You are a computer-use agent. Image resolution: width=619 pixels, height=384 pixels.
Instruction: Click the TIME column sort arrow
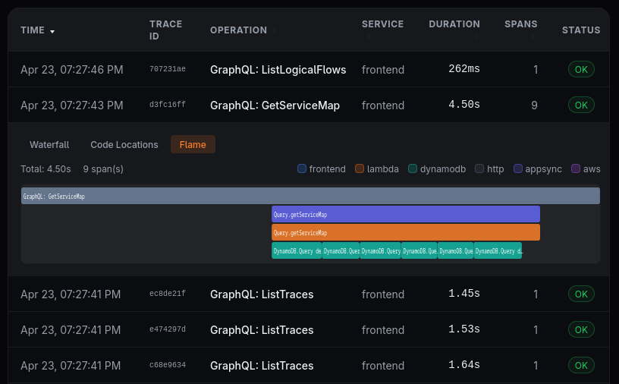tap(52, 31)
